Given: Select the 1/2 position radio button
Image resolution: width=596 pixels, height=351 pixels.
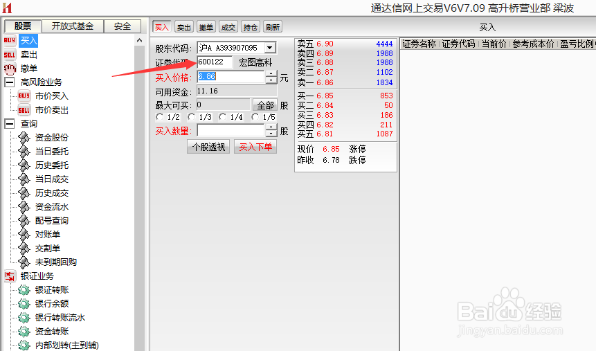Looking at the screenshot, I should pos(160,117).
